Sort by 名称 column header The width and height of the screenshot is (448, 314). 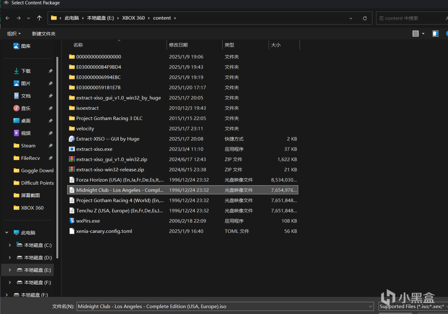pyautogui.click(x=78, y=45)
